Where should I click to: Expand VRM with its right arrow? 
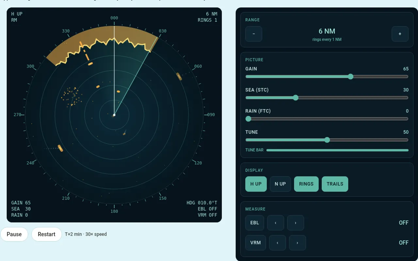click(x=297, y=243)
